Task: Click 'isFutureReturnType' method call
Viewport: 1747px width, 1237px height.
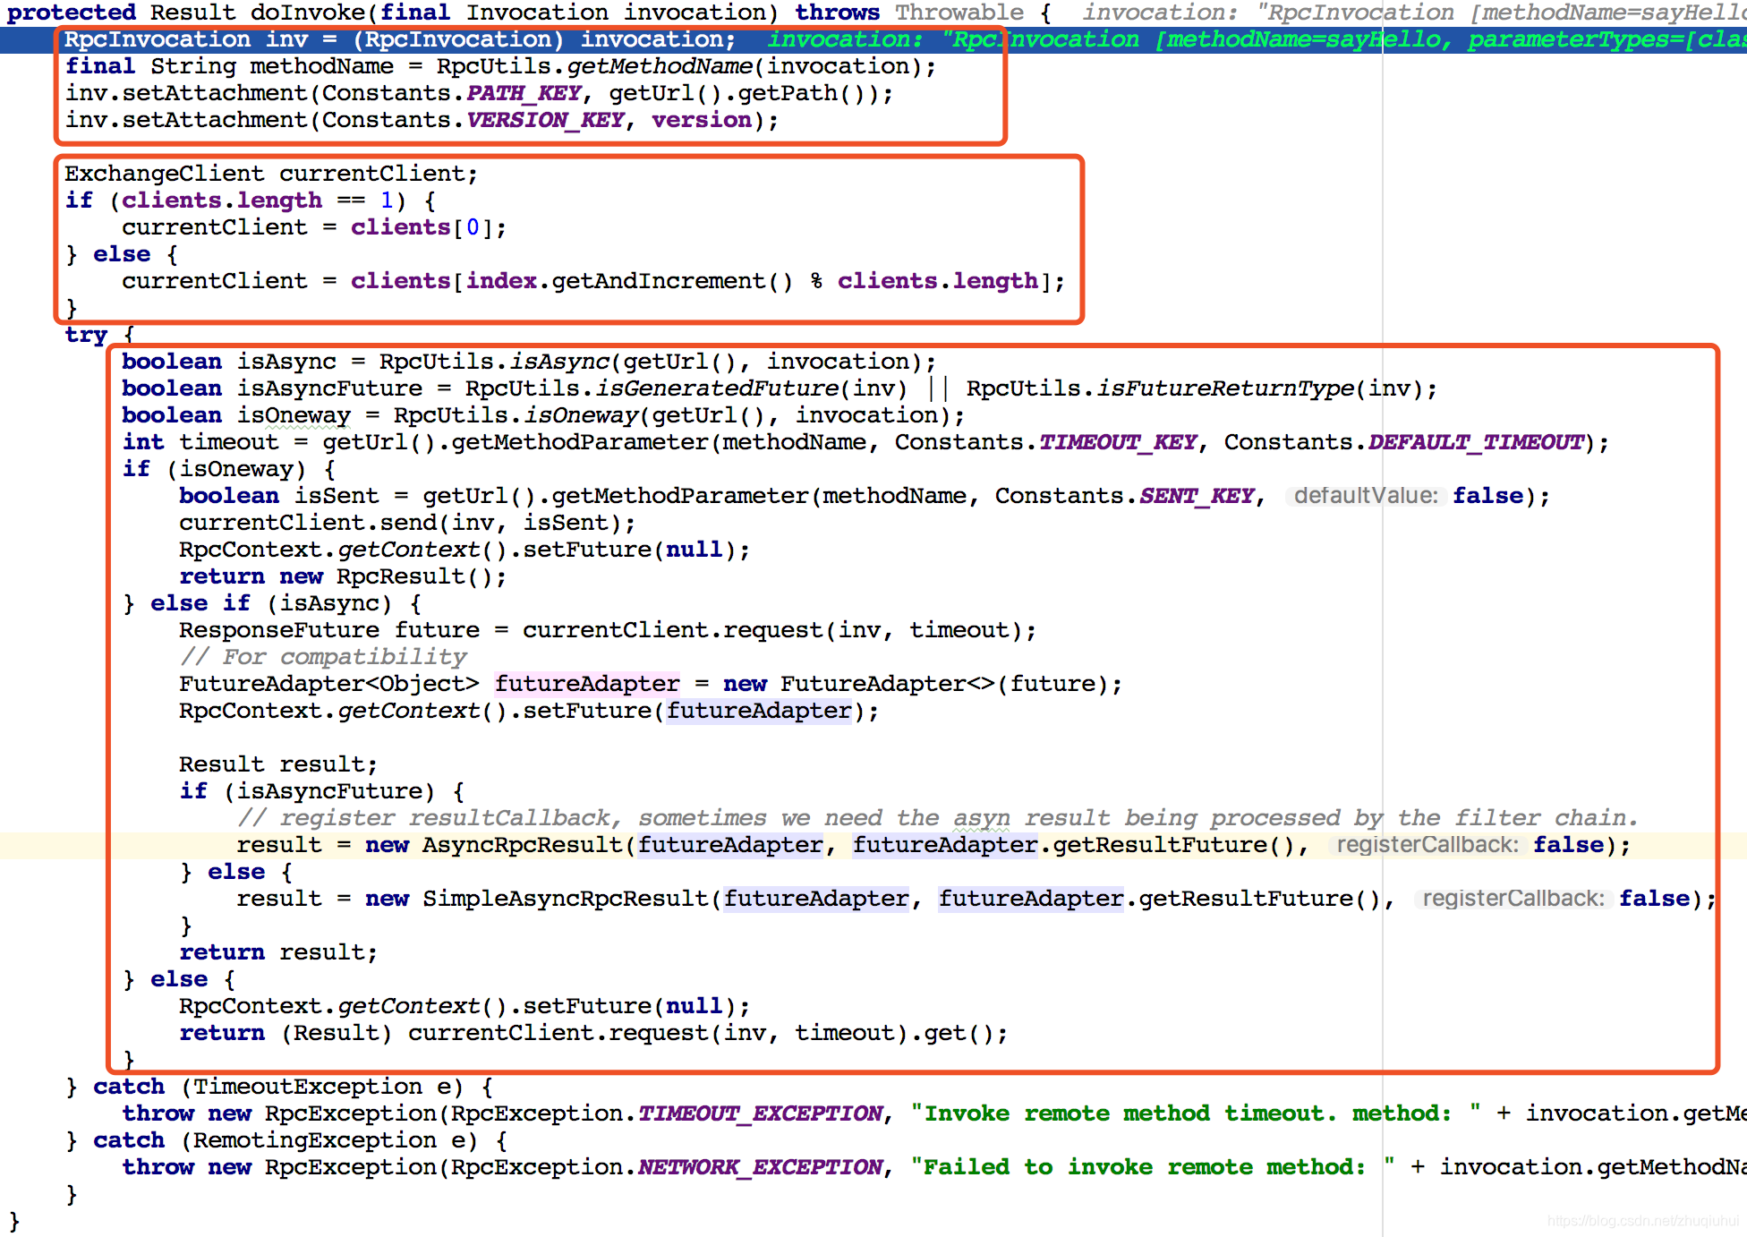Action: tap(1225, 388)
